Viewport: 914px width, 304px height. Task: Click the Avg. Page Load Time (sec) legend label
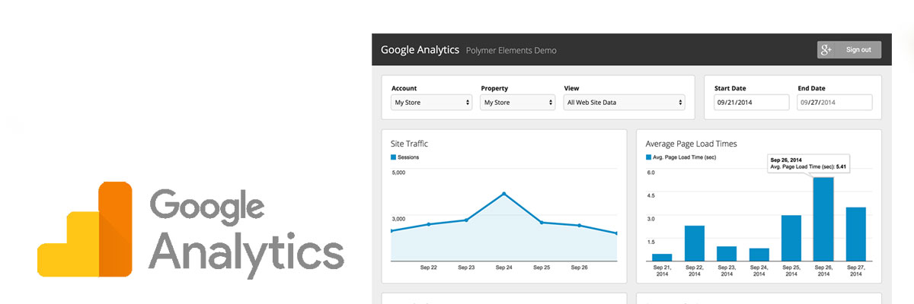coord(684,157)
